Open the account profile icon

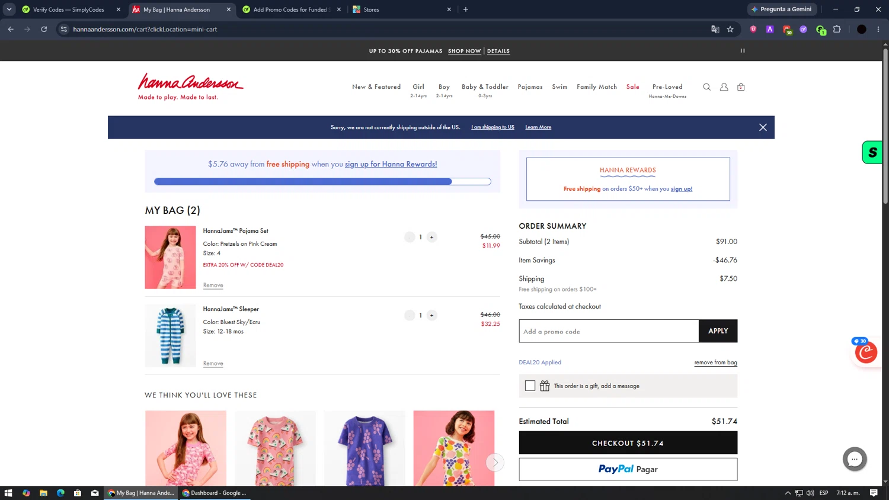(724, 87)
